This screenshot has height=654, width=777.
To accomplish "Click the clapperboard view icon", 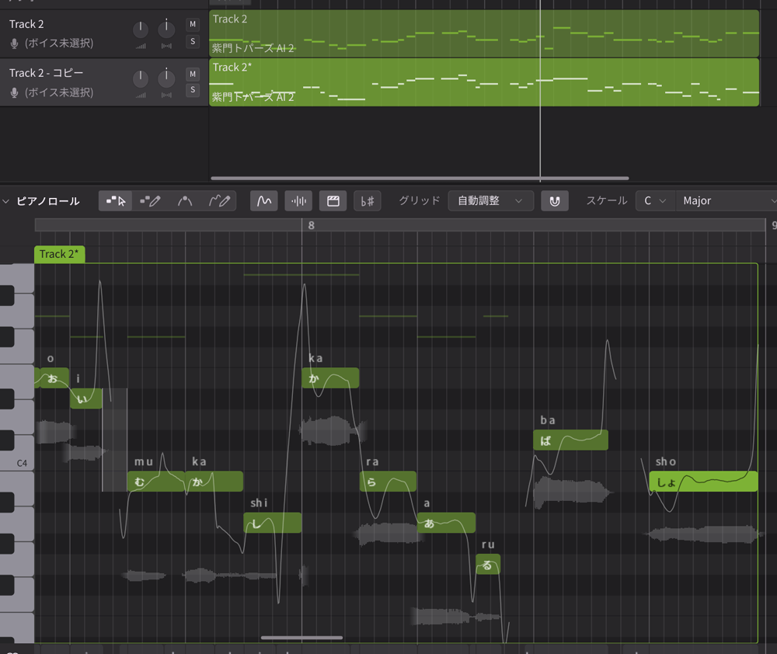I will pos(333,201).
